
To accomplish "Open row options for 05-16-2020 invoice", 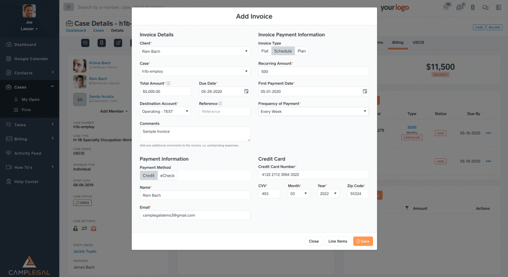I will 488,133.
